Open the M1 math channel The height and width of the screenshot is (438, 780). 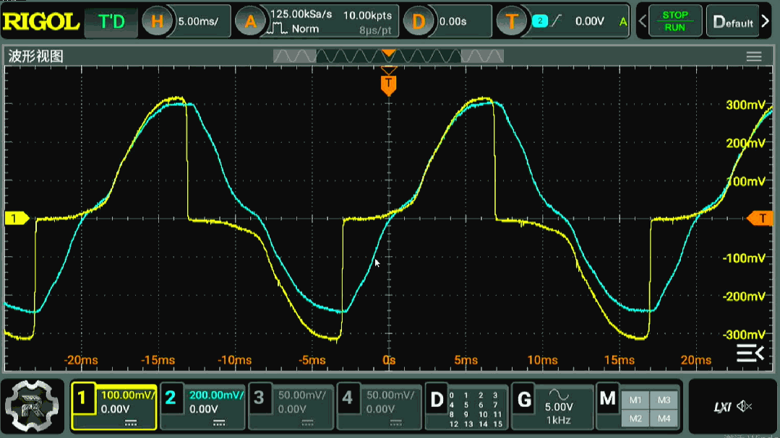pos(635,400)
